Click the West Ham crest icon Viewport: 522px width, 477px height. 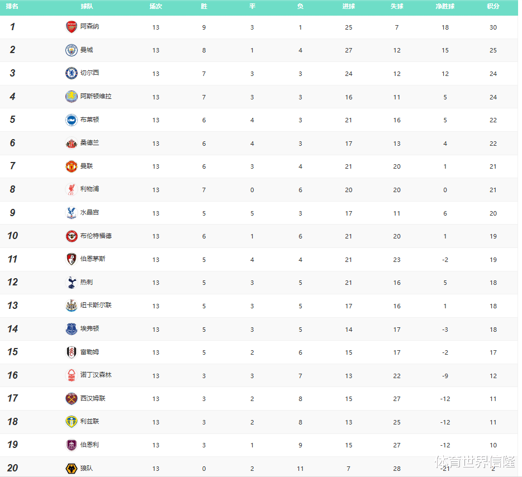click(71, 398)
